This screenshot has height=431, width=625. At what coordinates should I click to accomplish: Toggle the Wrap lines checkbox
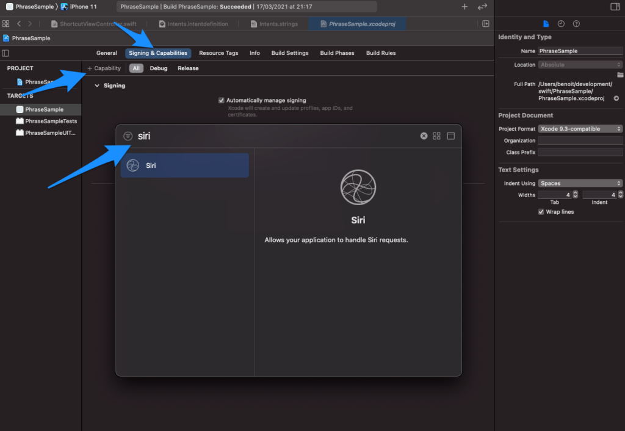click(541, 212)
